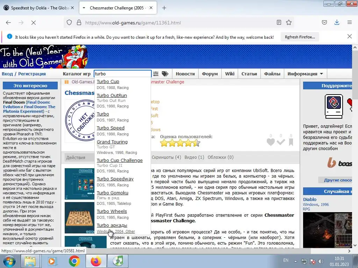Open the Pocket save icon
This screenshot has height=268, width=358.
324,22
